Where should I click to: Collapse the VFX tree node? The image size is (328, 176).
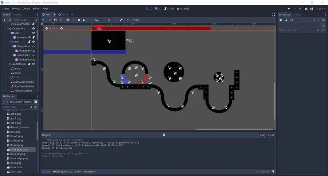(10, 42)
